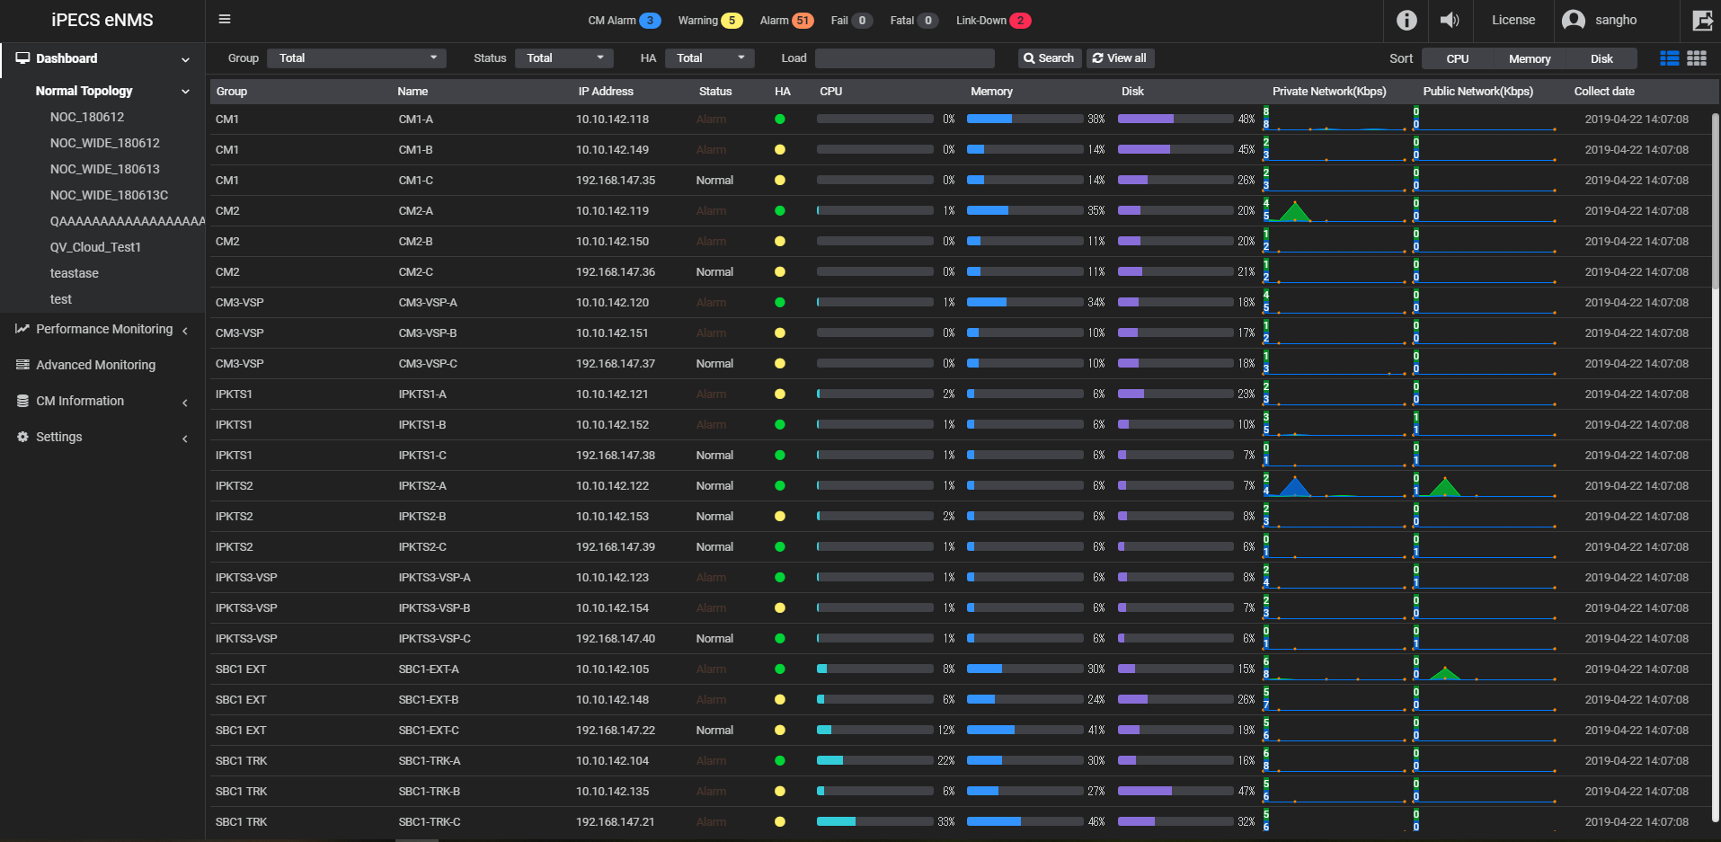Click the Advanced Monitoring list icon
This screenshot has height=842, width=1721.
click(22, 365)
